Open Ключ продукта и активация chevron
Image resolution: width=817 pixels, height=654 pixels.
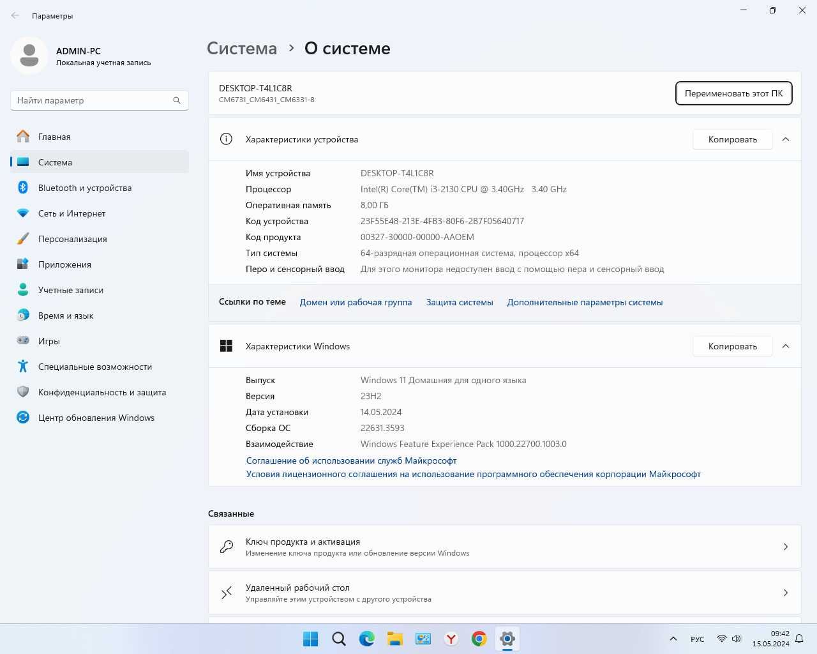point(786,547)
